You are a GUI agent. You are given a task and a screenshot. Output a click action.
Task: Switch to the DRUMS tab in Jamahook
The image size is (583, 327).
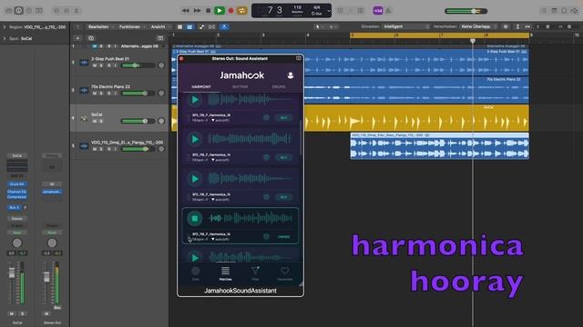point(279,87)
